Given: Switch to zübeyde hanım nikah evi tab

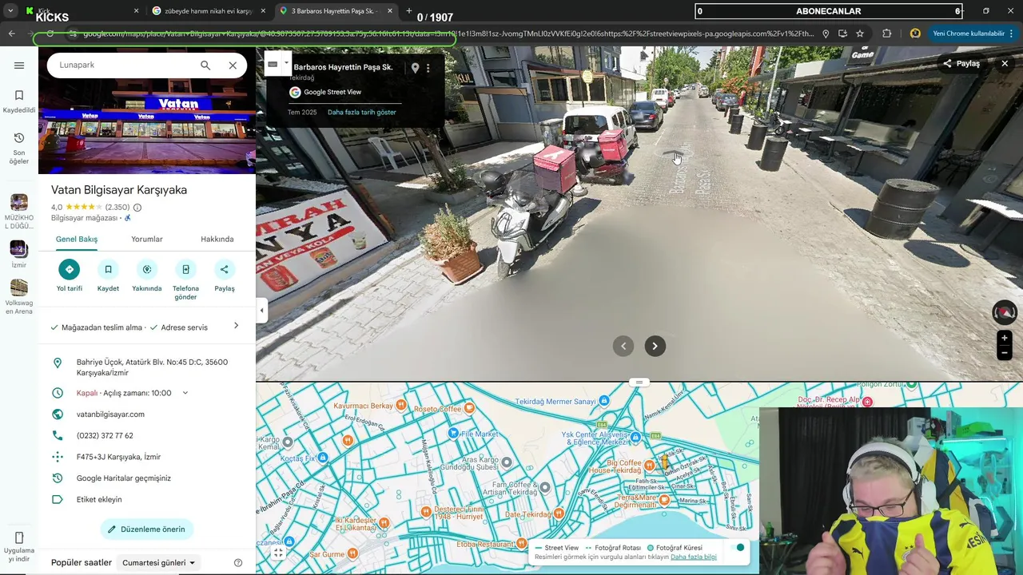Looking at the screenshot, I should [x=208, y=11].
